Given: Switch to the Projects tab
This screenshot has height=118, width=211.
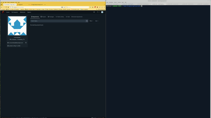Looking at the screenshot, I should pyautogui.click(x=43, y=17).
